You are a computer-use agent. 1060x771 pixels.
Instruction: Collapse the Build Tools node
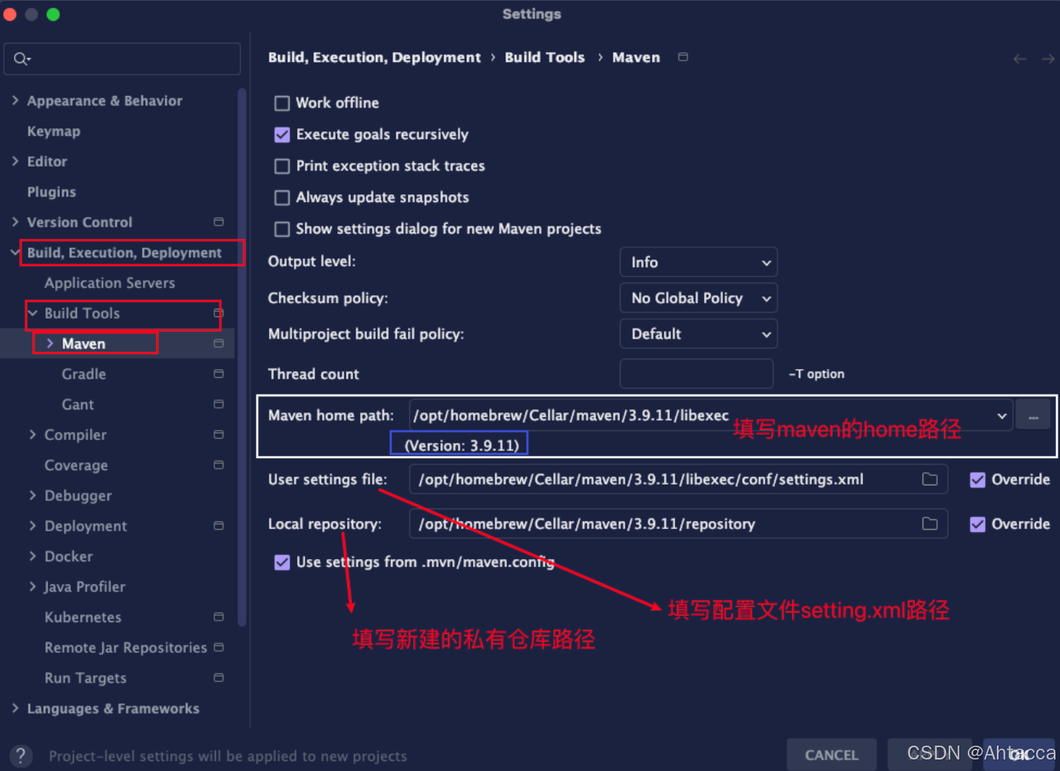tap(33, 313)
